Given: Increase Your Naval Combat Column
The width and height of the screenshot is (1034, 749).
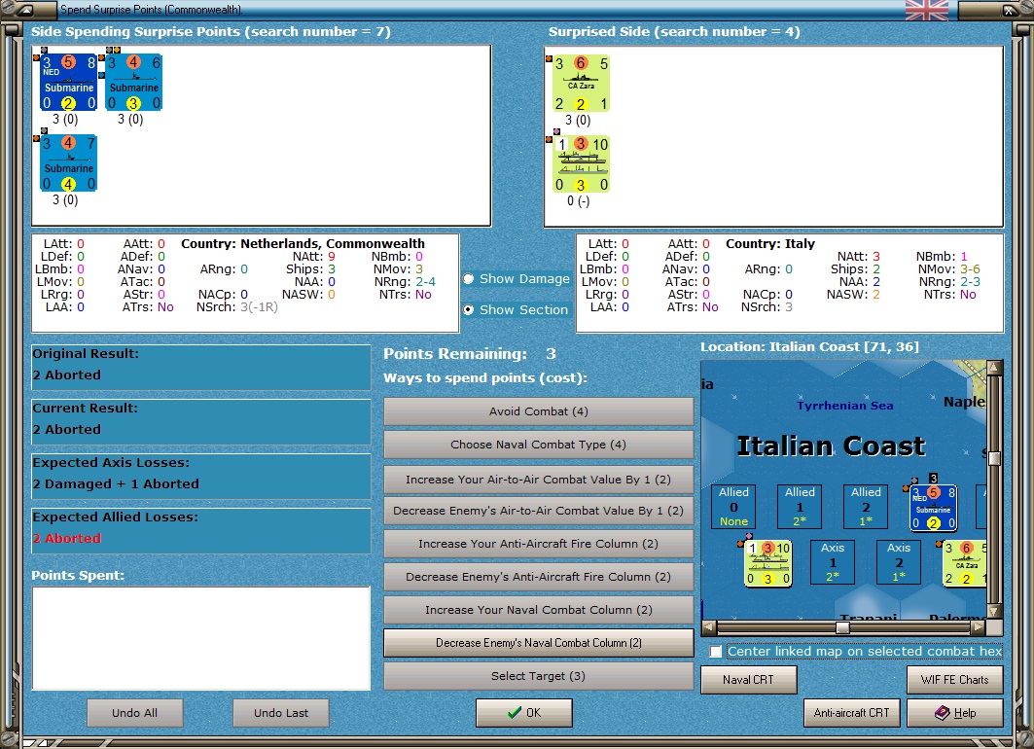Looking at the screenshot, I should point(538,610).
